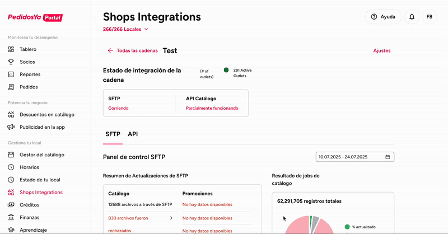Open notifications bell icon

(x=412, y=17)
